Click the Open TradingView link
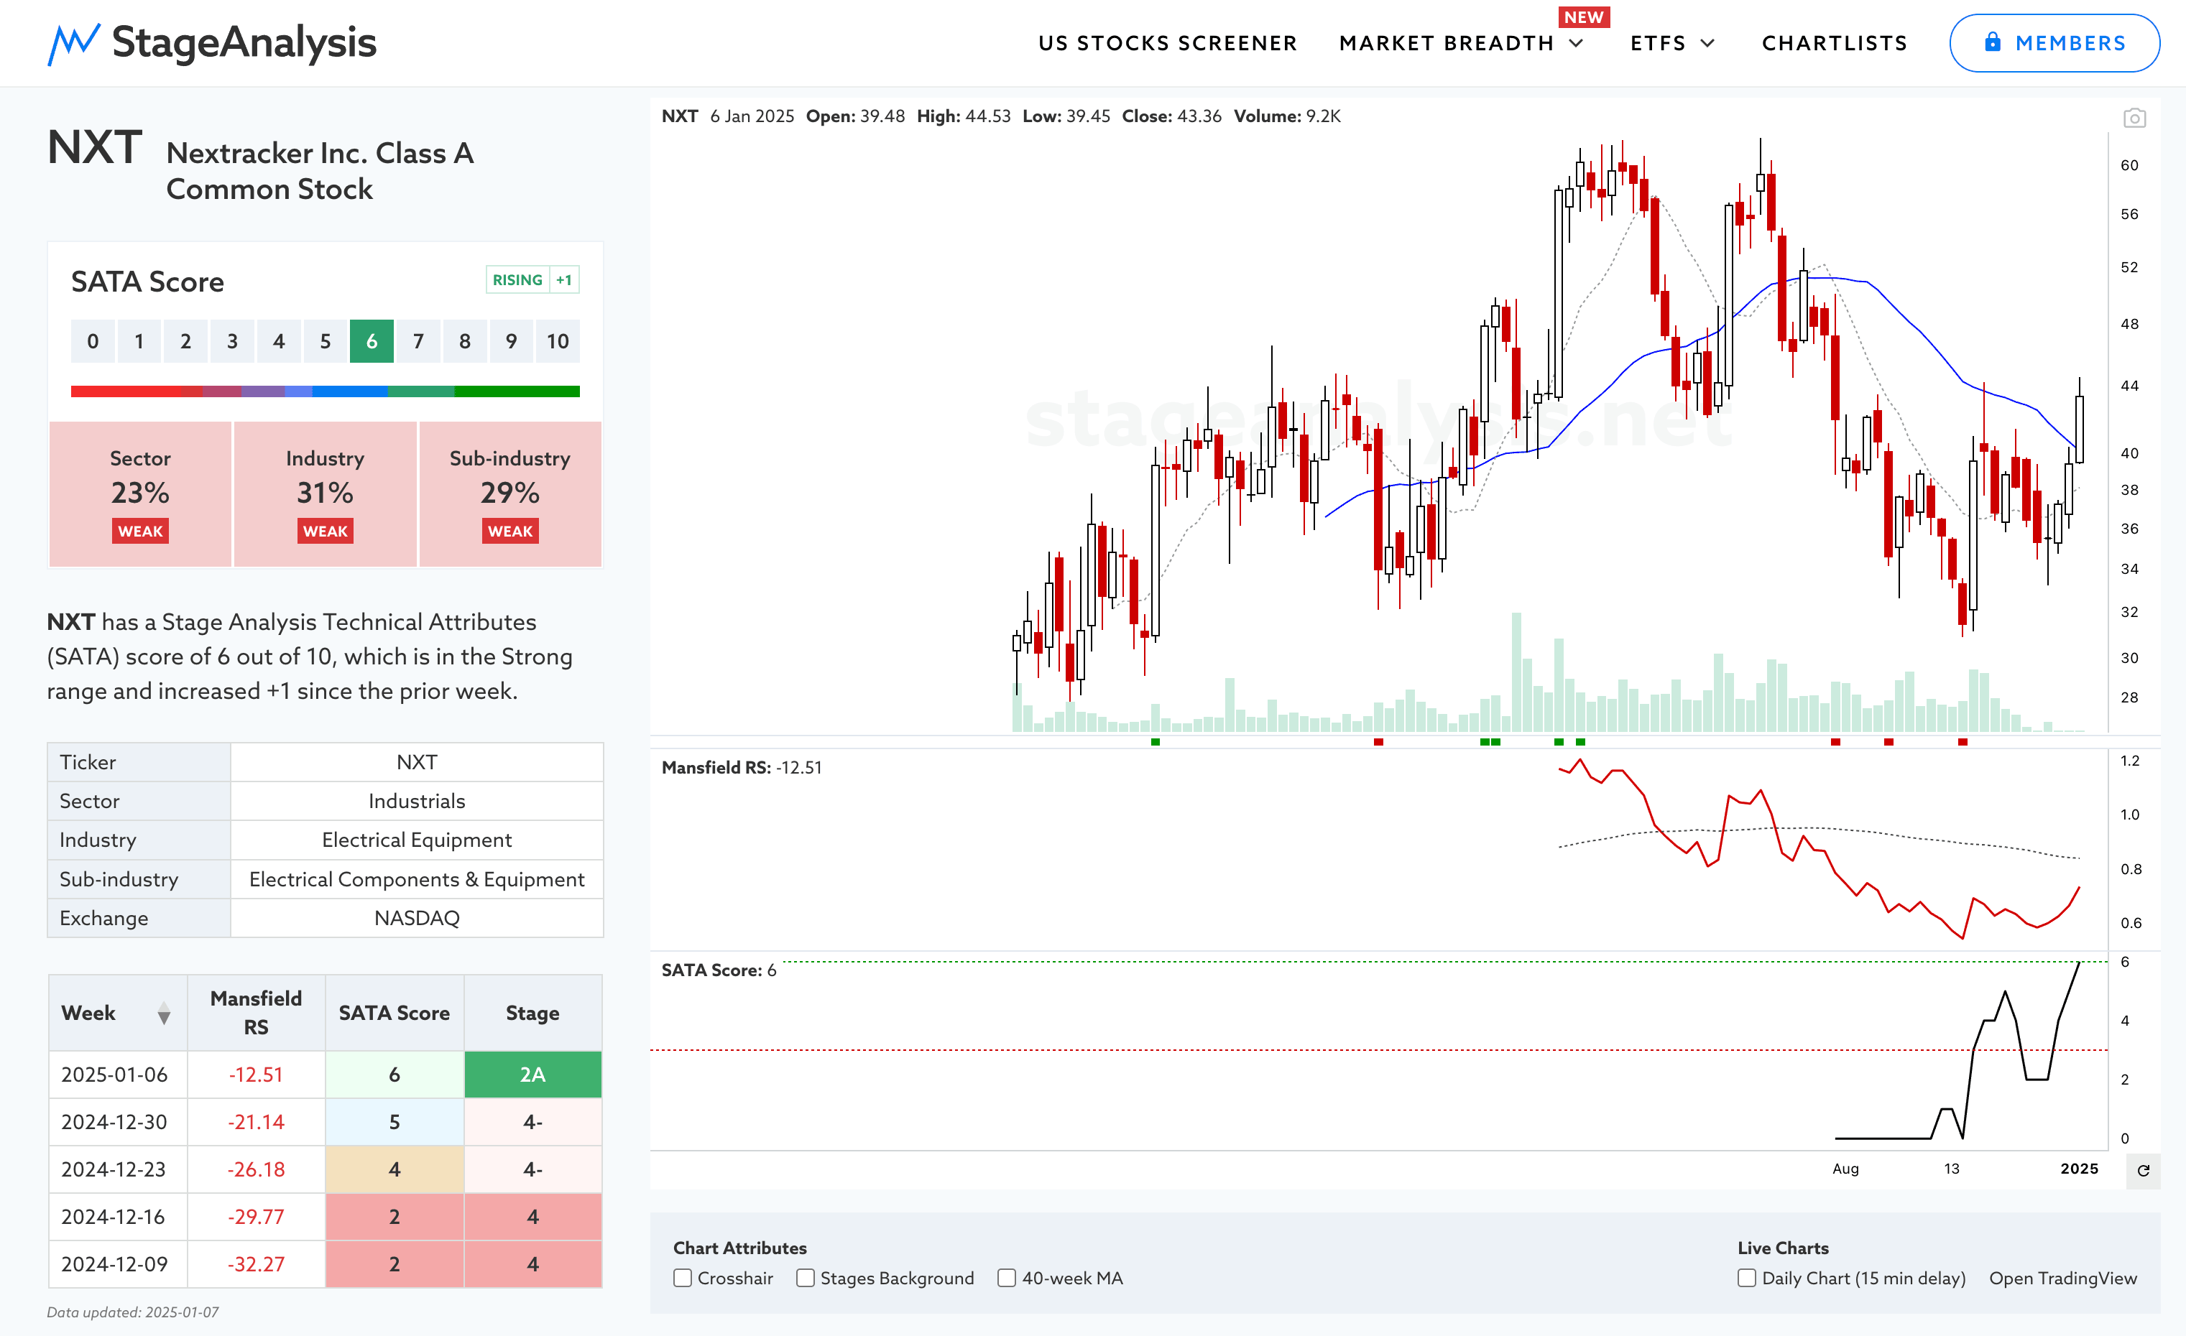The height and width of the screenshot is (1336, 2186). [2062, 1278]
